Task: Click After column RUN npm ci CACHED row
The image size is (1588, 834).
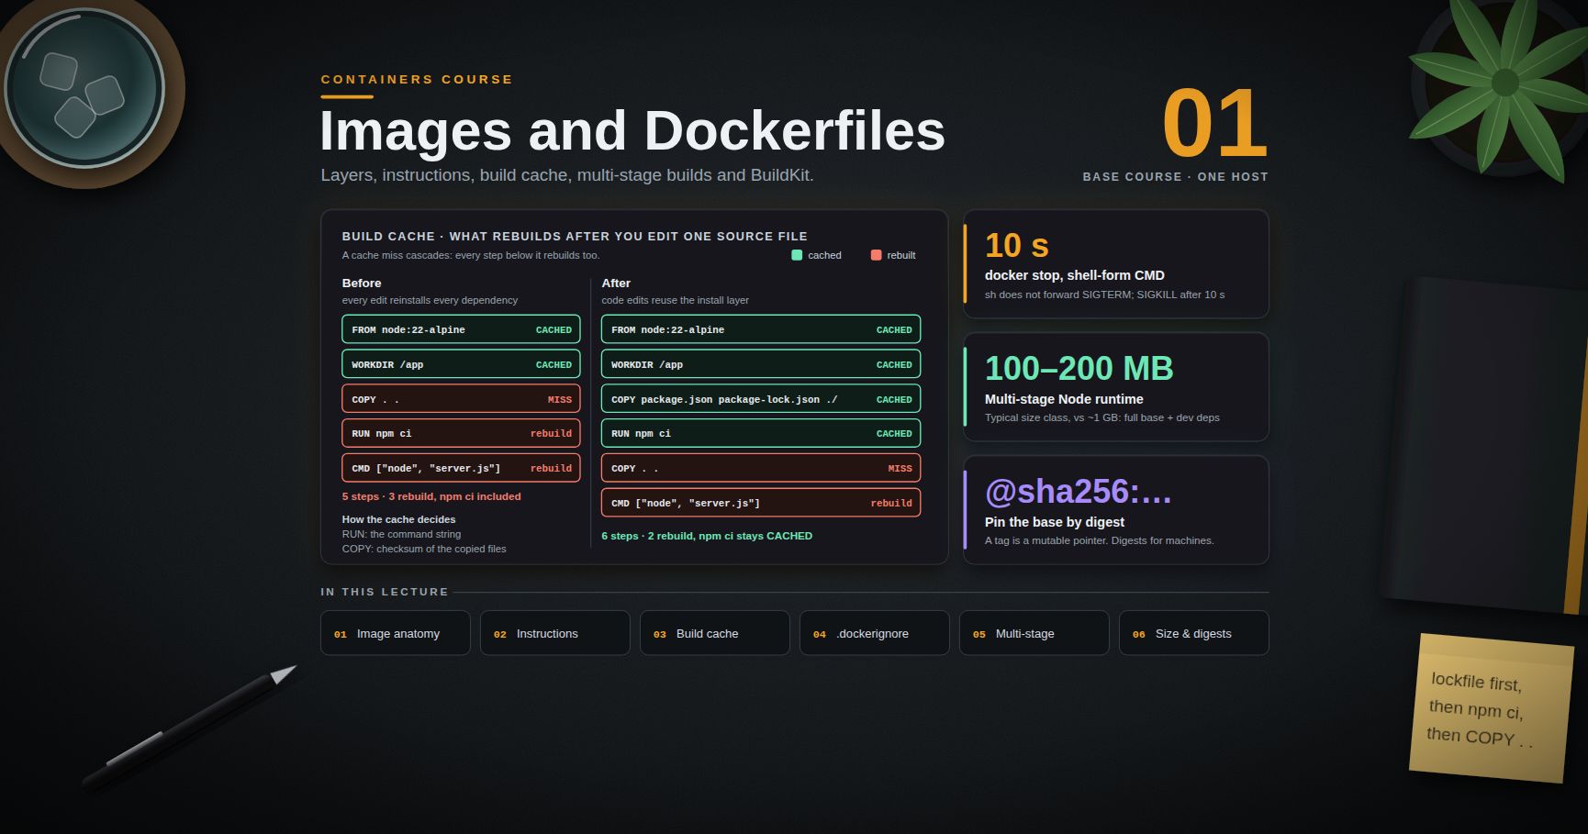Action: (761, 433)
